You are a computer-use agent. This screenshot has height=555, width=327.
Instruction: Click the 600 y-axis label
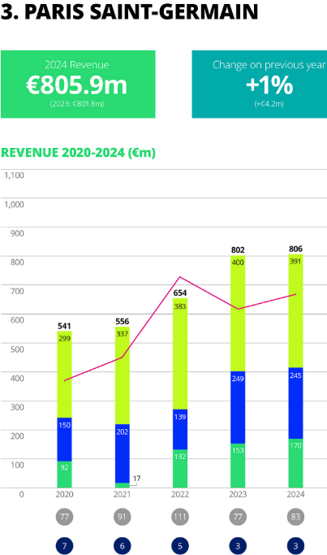pyautogui.click(x=17, y=320)
